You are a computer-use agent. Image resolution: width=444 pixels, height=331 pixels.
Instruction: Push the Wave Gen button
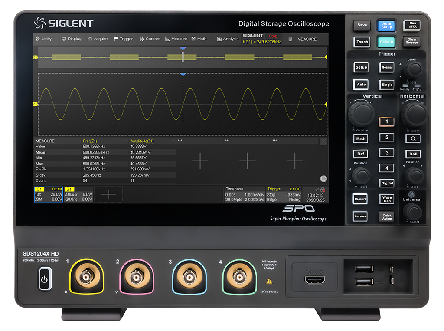[387, 199]
